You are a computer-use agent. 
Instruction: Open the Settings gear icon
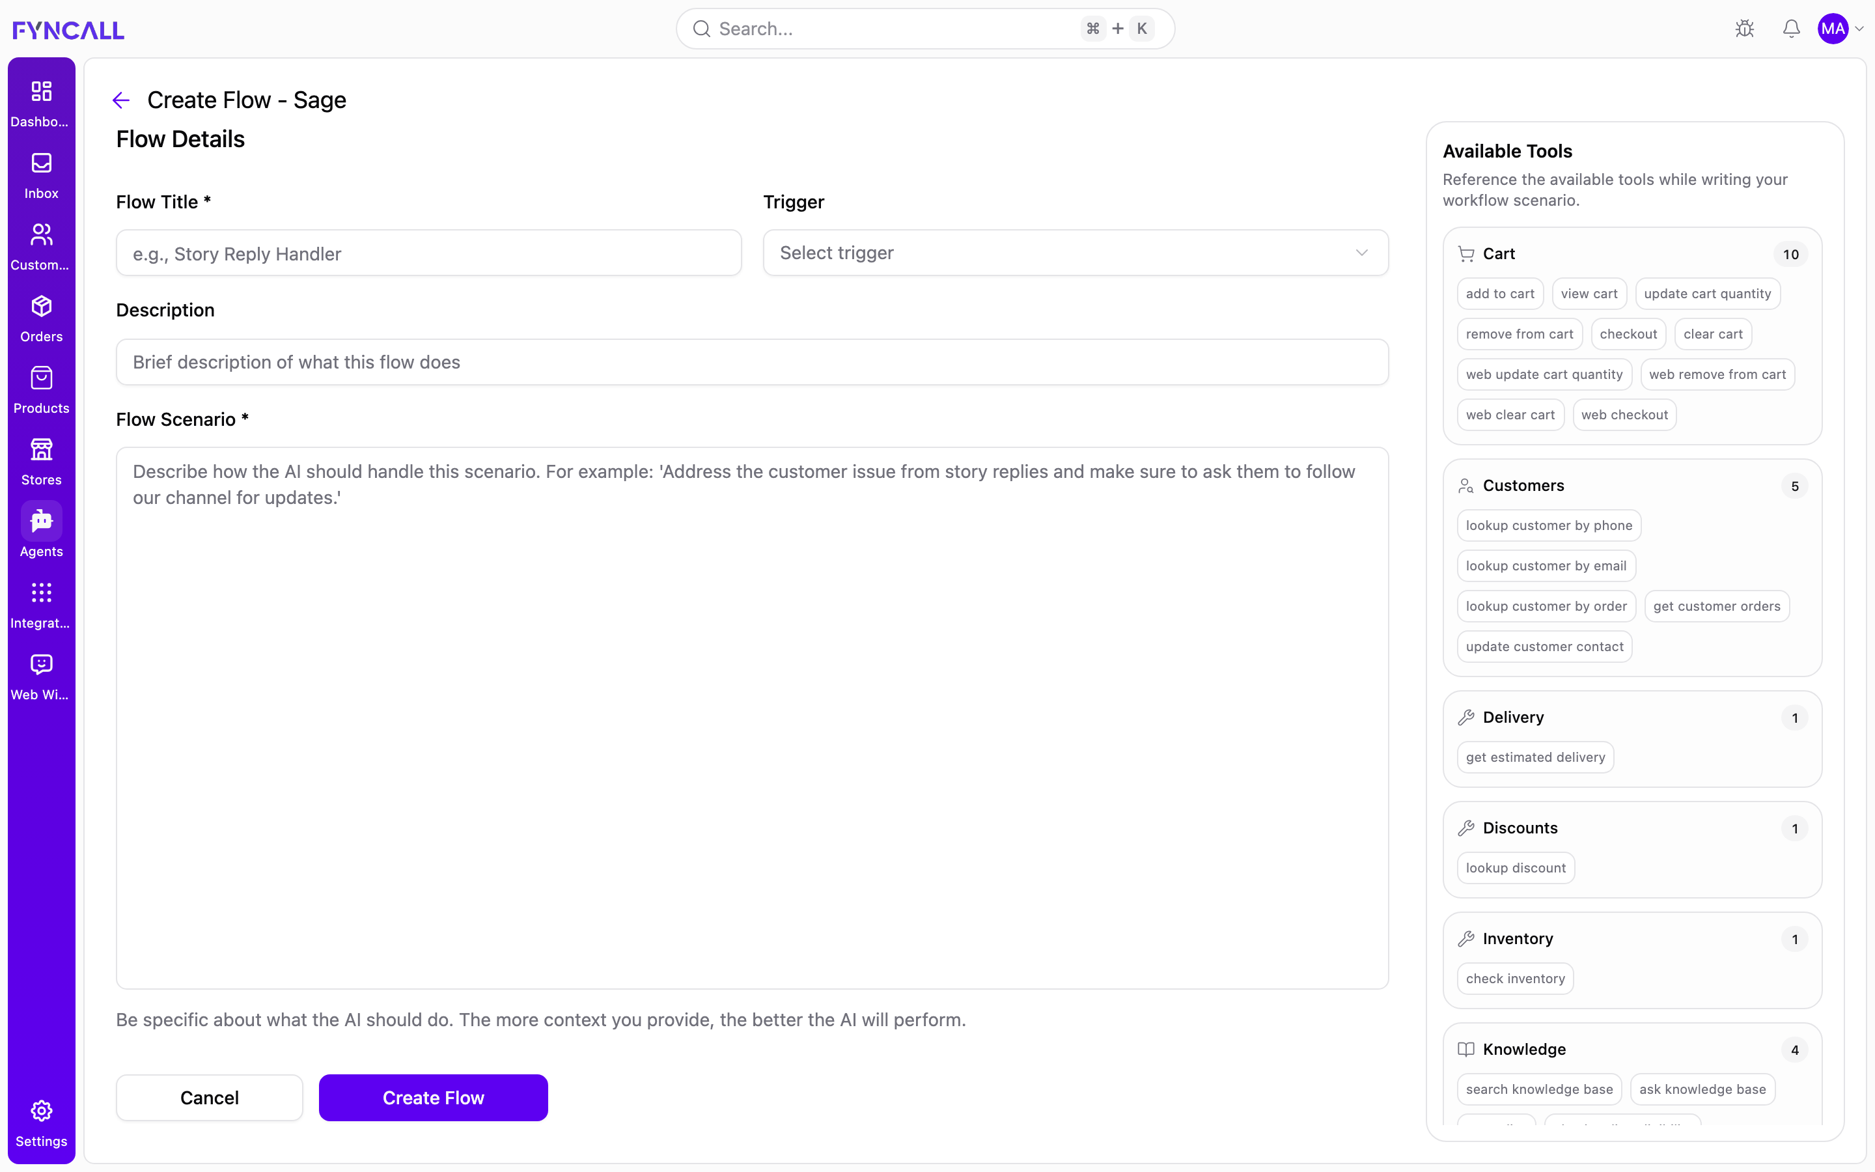tap(41, 1111)
